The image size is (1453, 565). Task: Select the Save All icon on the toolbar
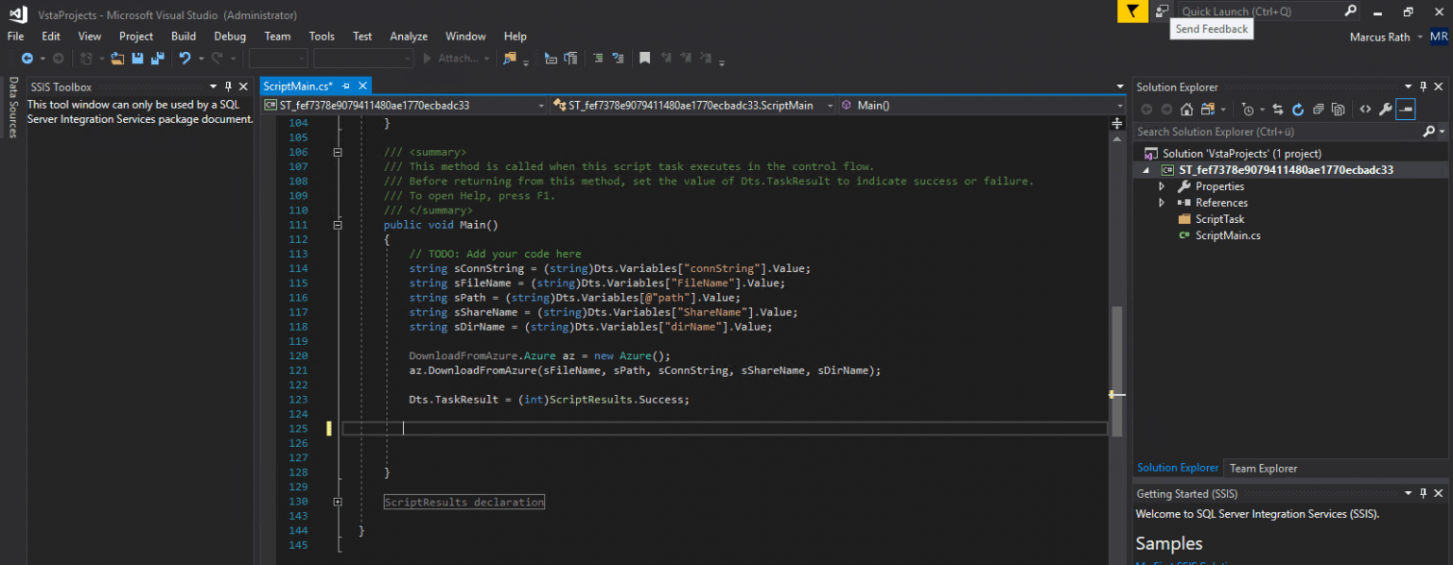(x=157, y=58)
